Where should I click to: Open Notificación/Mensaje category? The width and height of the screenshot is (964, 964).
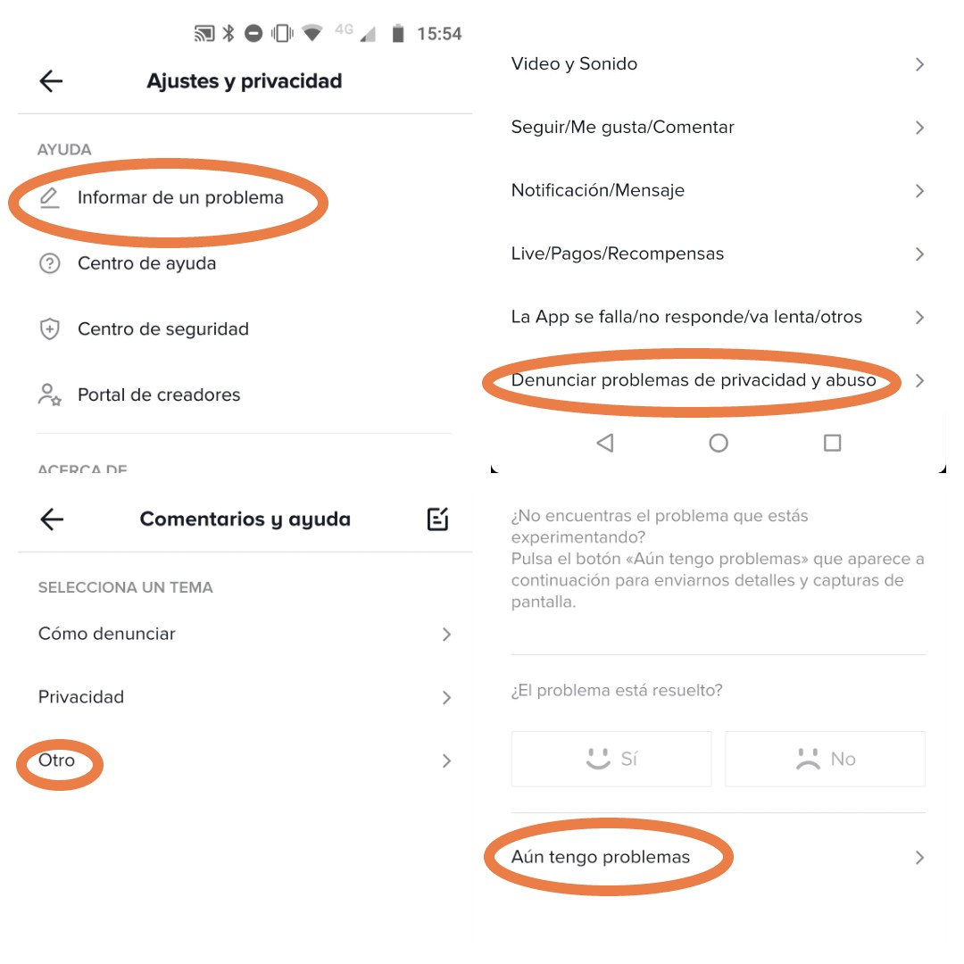point(718,191)
